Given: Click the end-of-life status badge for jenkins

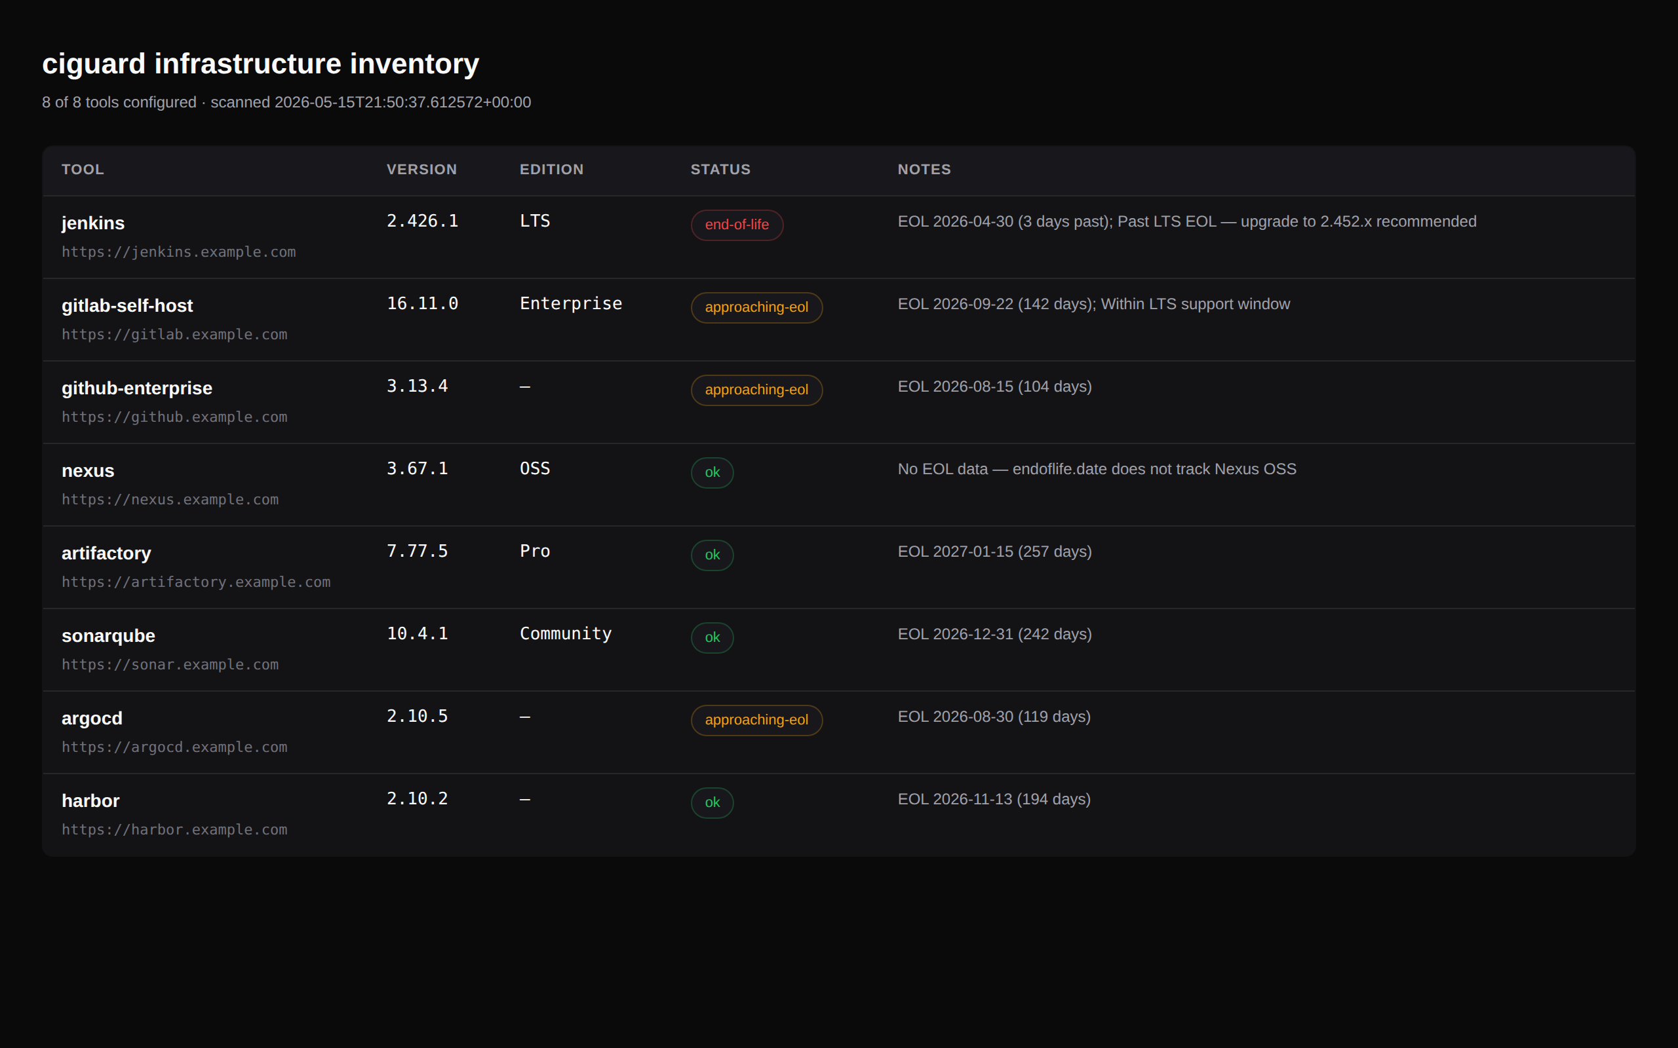Looking at the screenshot, I should [737, 225].
